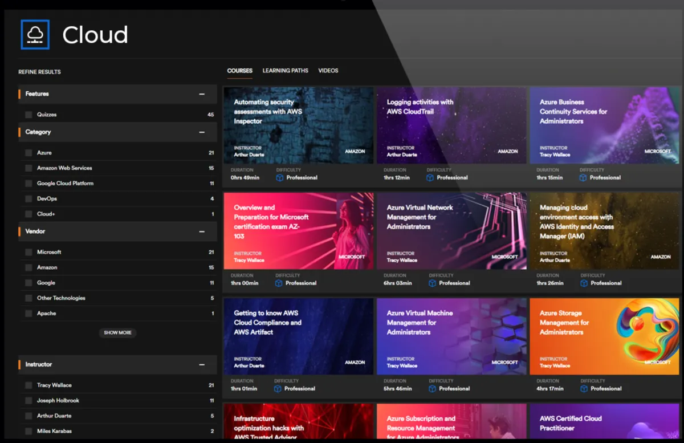This screenshot has height=443, width=684.
Task: Click difficulty cube icon on Azure Virtual Network course
Action: (x=432, y=283)
